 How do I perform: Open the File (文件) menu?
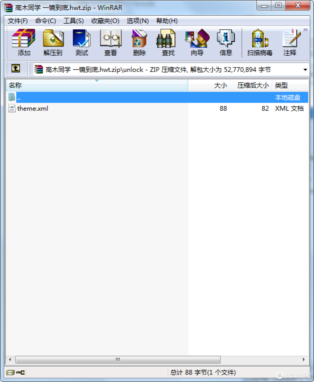pos(18,21)
